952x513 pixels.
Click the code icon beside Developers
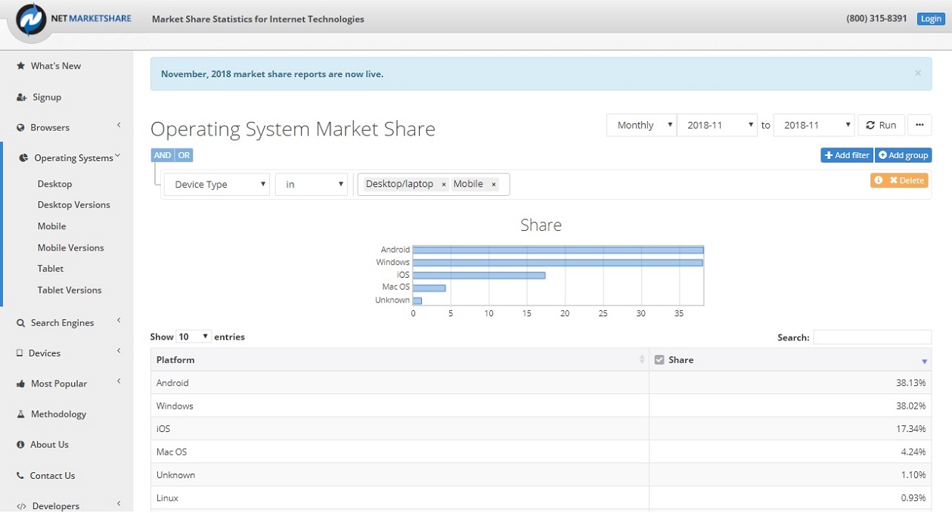[x=22, y=506]
